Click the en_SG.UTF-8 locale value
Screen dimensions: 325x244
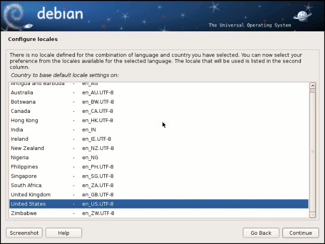[98, 176]
